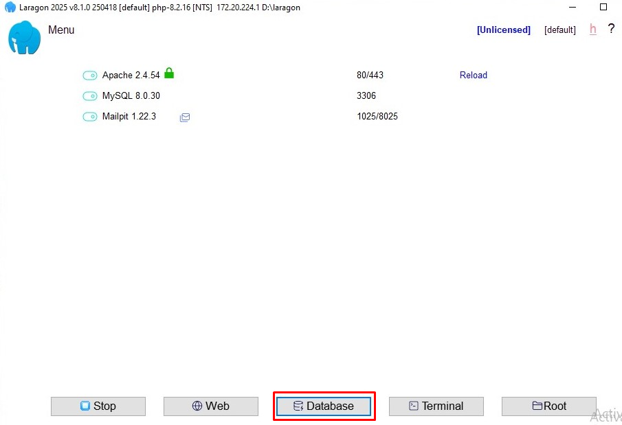The width and height of the screenshot is (622, 425).
Task: Open the Laragon Menu
Action: point(61,30)
